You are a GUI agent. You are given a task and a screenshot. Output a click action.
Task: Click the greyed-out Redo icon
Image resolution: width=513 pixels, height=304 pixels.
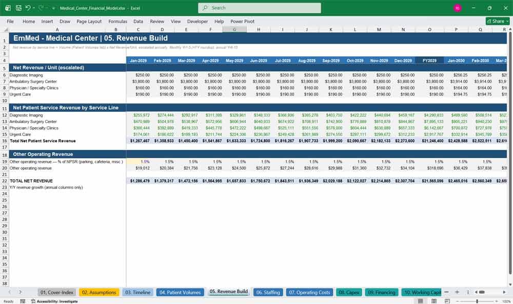(x=41, y=8)
